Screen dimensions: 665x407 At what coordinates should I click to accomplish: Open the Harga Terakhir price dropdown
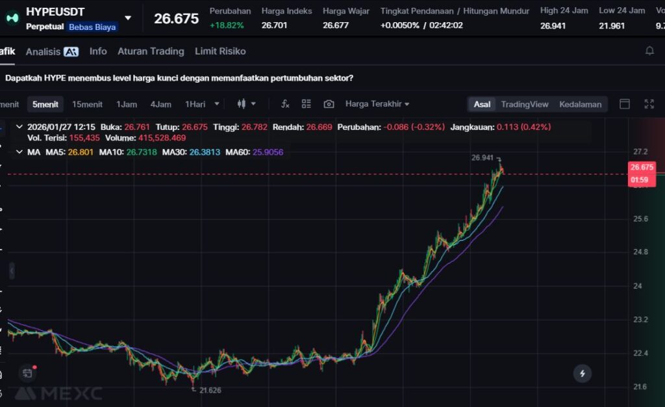(377, 104)
